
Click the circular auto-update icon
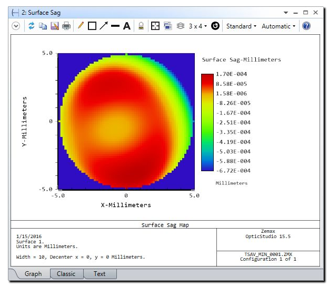point(215,26)
